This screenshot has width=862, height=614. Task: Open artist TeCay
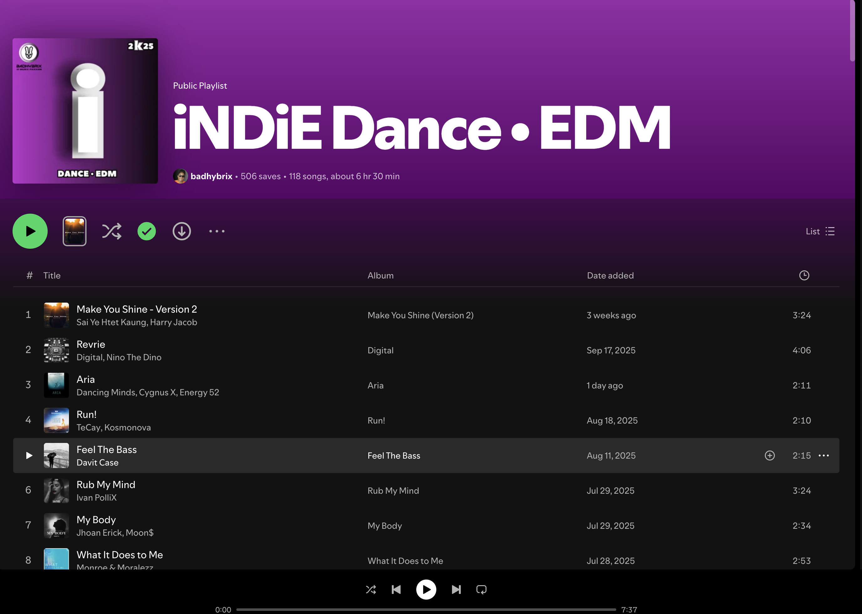pos(88,428)
